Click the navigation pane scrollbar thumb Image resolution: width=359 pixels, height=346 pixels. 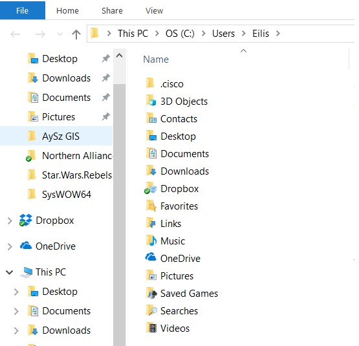click(119, 215)
